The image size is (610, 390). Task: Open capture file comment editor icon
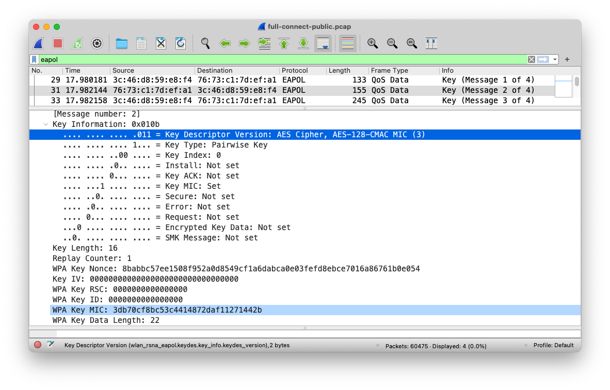[51, 345]
